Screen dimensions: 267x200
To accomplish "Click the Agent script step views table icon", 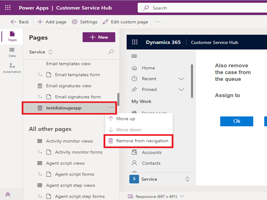I will coord(40,185).
